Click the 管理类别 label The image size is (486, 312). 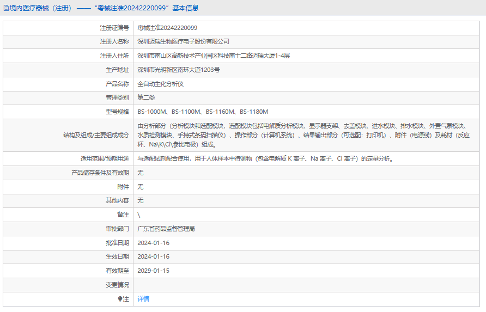click(x=117, y=97)
